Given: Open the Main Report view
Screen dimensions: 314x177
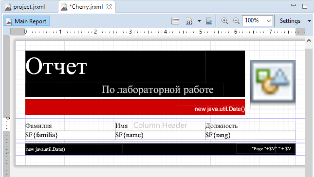Looking at the screenshot, I should click(26, 21).
